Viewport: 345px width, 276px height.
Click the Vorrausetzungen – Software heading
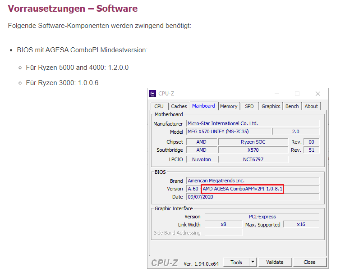click(73, 9)
